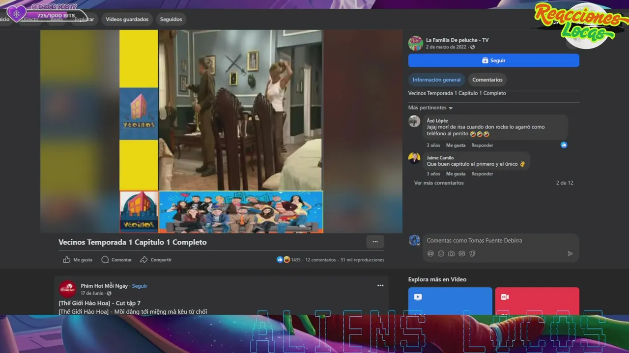Click Responder on Jaime Camilo comment

(482, 174)
